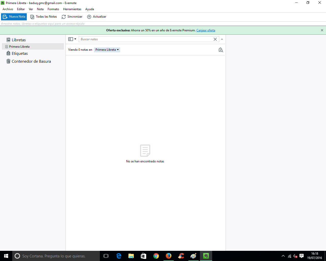
Task: Dismiss the Premium offer banner
Action: click(x=322, y=30)
